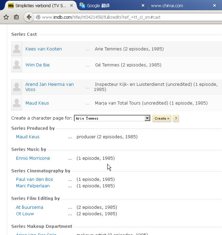The image size is (222, 235).
Task: Open Wim De Bie link
Action: coord(37,65)
